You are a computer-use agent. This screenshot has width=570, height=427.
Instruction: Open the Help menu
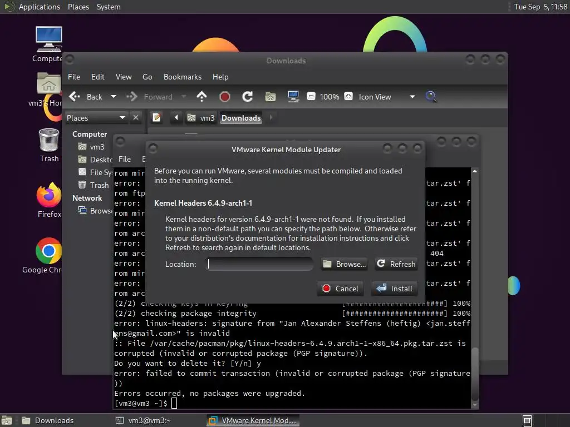pos(220,77)
